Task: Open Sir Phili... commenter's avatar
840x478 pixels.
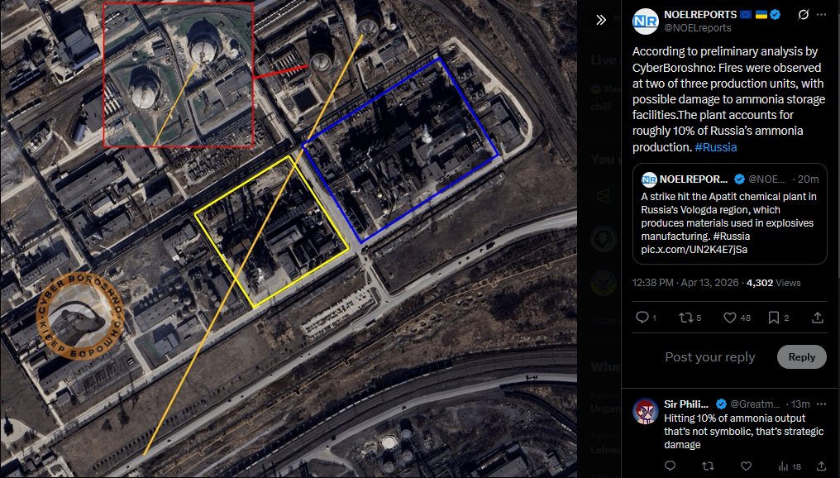Action: [645, 411]
